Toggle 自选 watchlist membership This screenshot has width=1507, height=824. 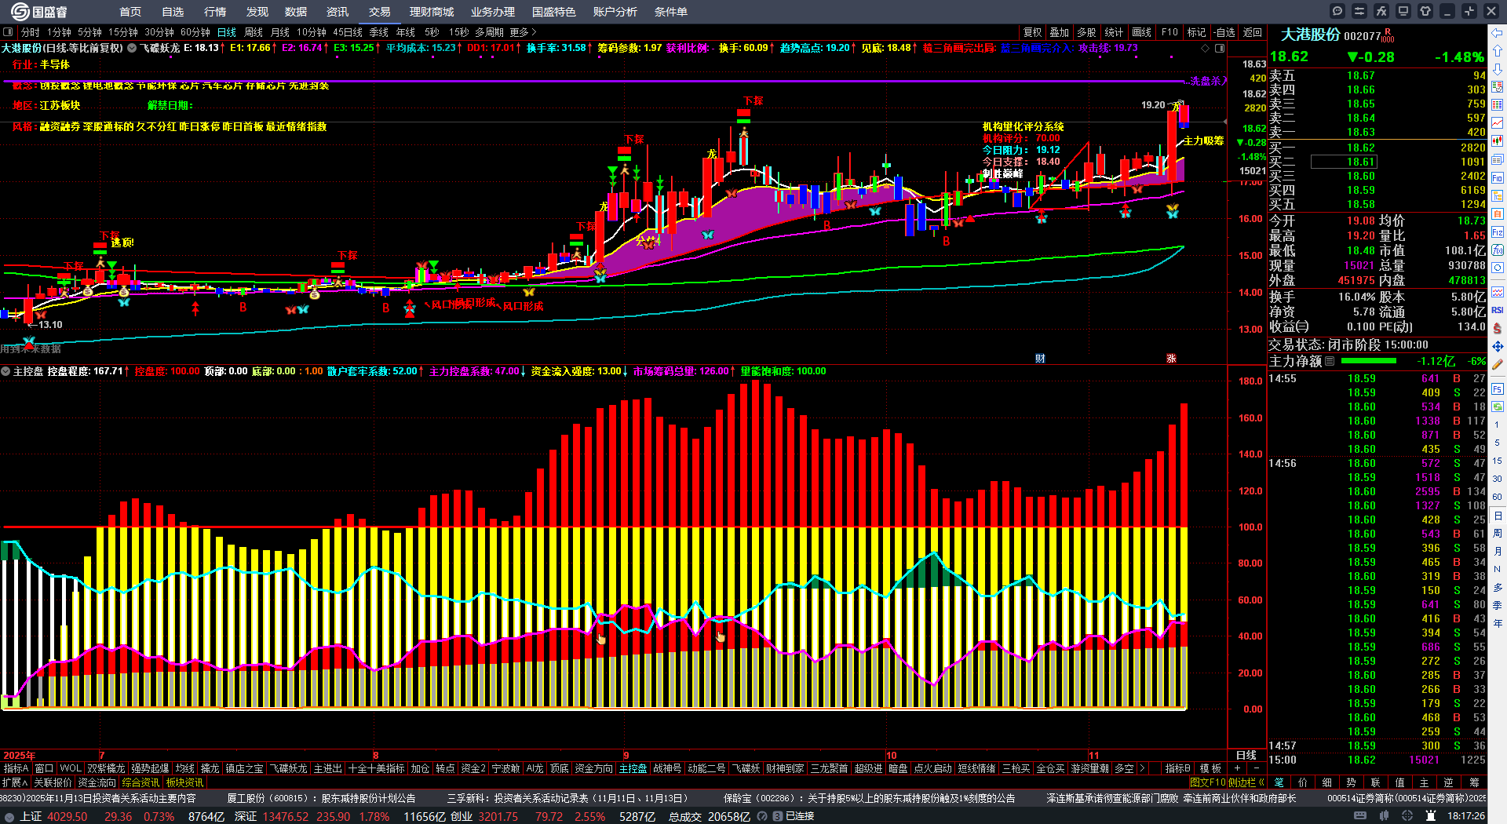pyautogui.click(x=1224, y=32)
